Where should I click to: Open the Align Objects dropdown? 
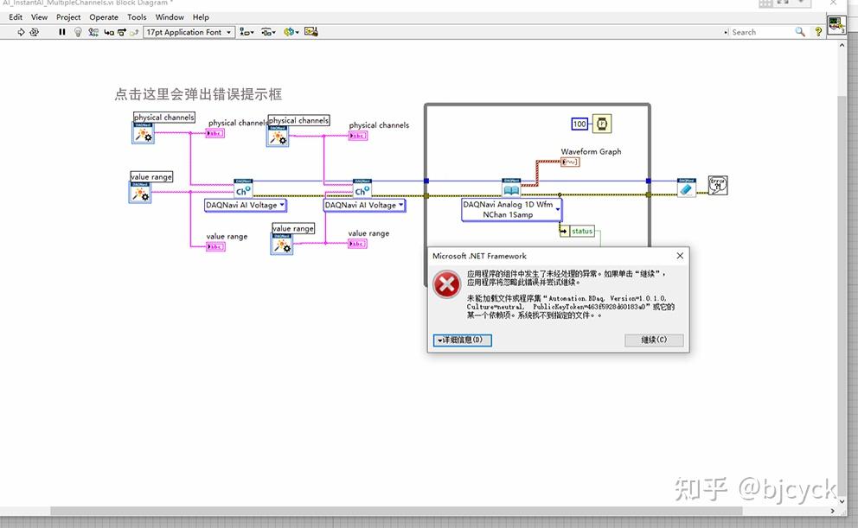click(247, 32)
